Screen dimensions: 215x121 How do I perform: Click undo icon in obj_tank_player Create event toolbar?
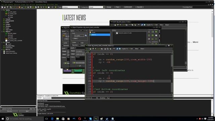[x=124, y=25]
